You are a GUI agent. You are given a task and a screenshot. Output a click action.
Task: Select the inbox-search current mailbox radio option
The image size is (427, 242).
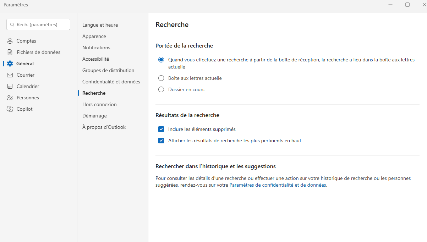click(161, 60)
